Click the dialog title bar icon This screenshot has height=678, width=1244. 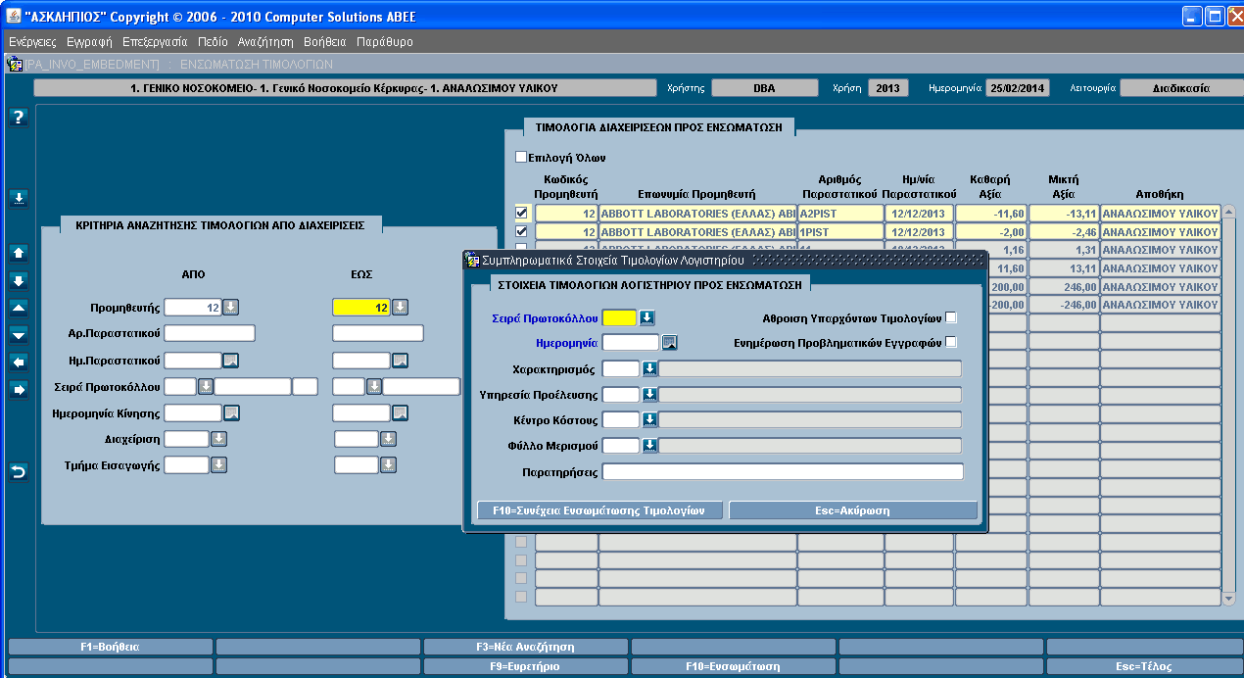coord(471,261)
